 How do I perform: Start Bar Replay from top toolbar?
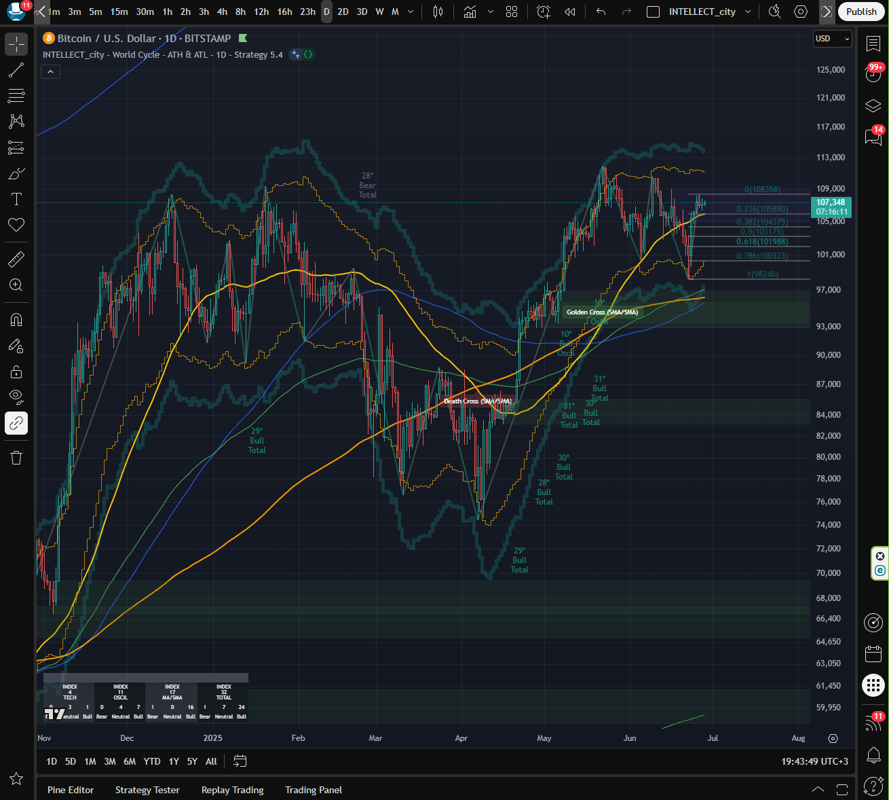point(570,12)
